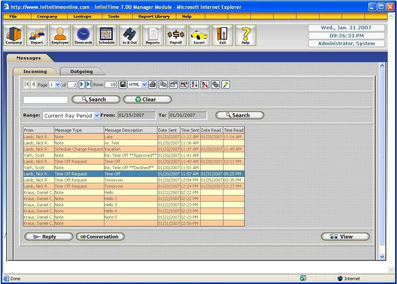This screenshot has height=284, width=397.
Task: Click the Conversation button
Action: [x=100, y=236]
